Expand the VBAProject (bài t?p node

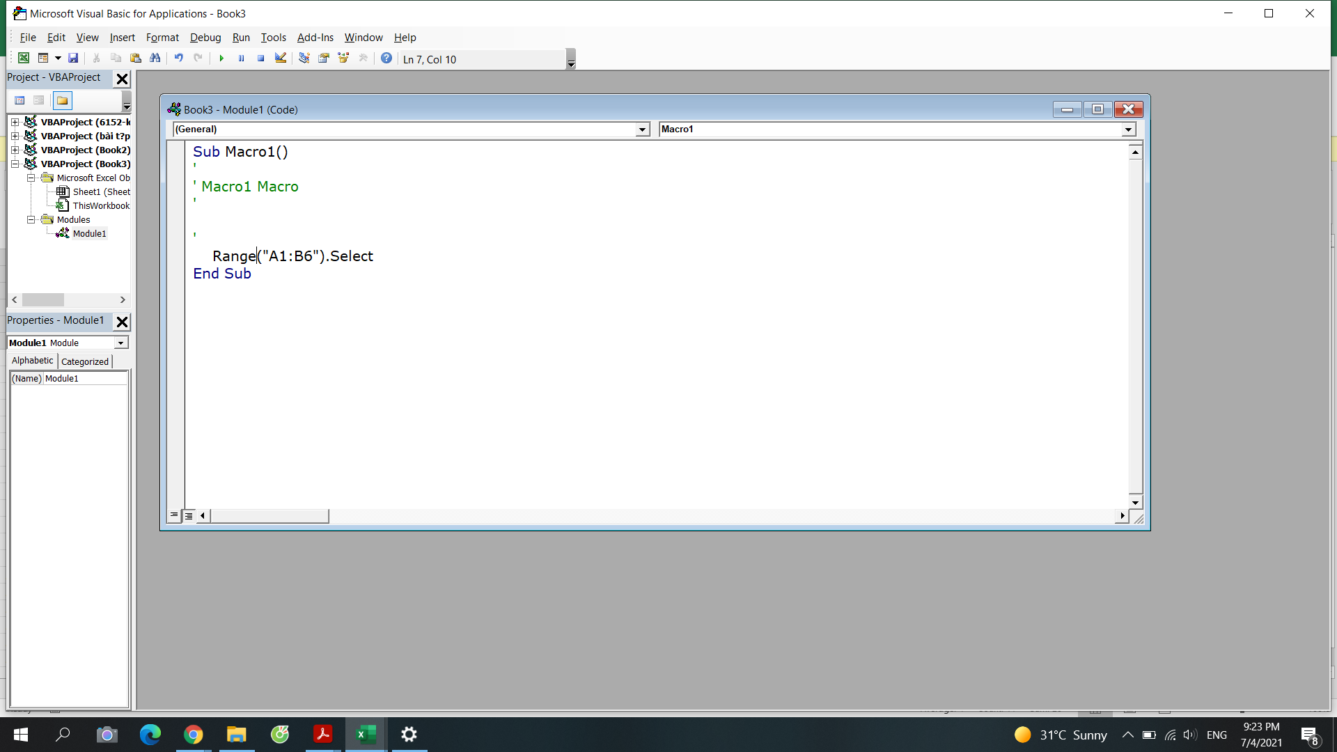coord(15,136)
